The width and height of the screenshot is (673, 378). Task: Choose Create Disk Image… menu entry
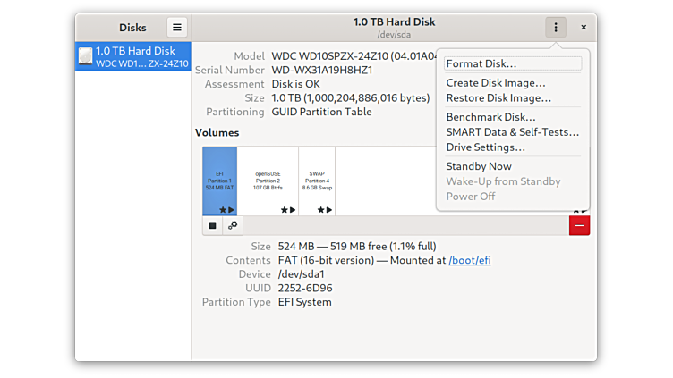coord(496,83)
